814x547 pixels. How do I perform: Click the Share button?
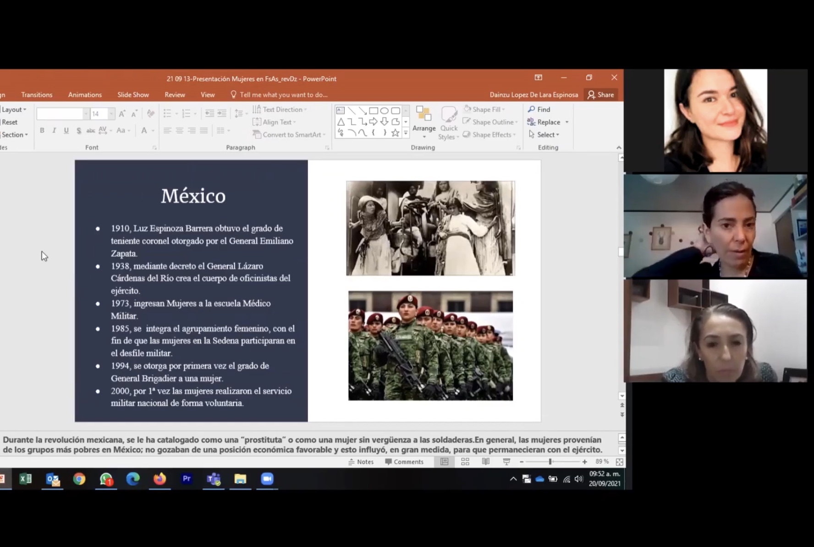pyautogui.click(x=601, y=95)
